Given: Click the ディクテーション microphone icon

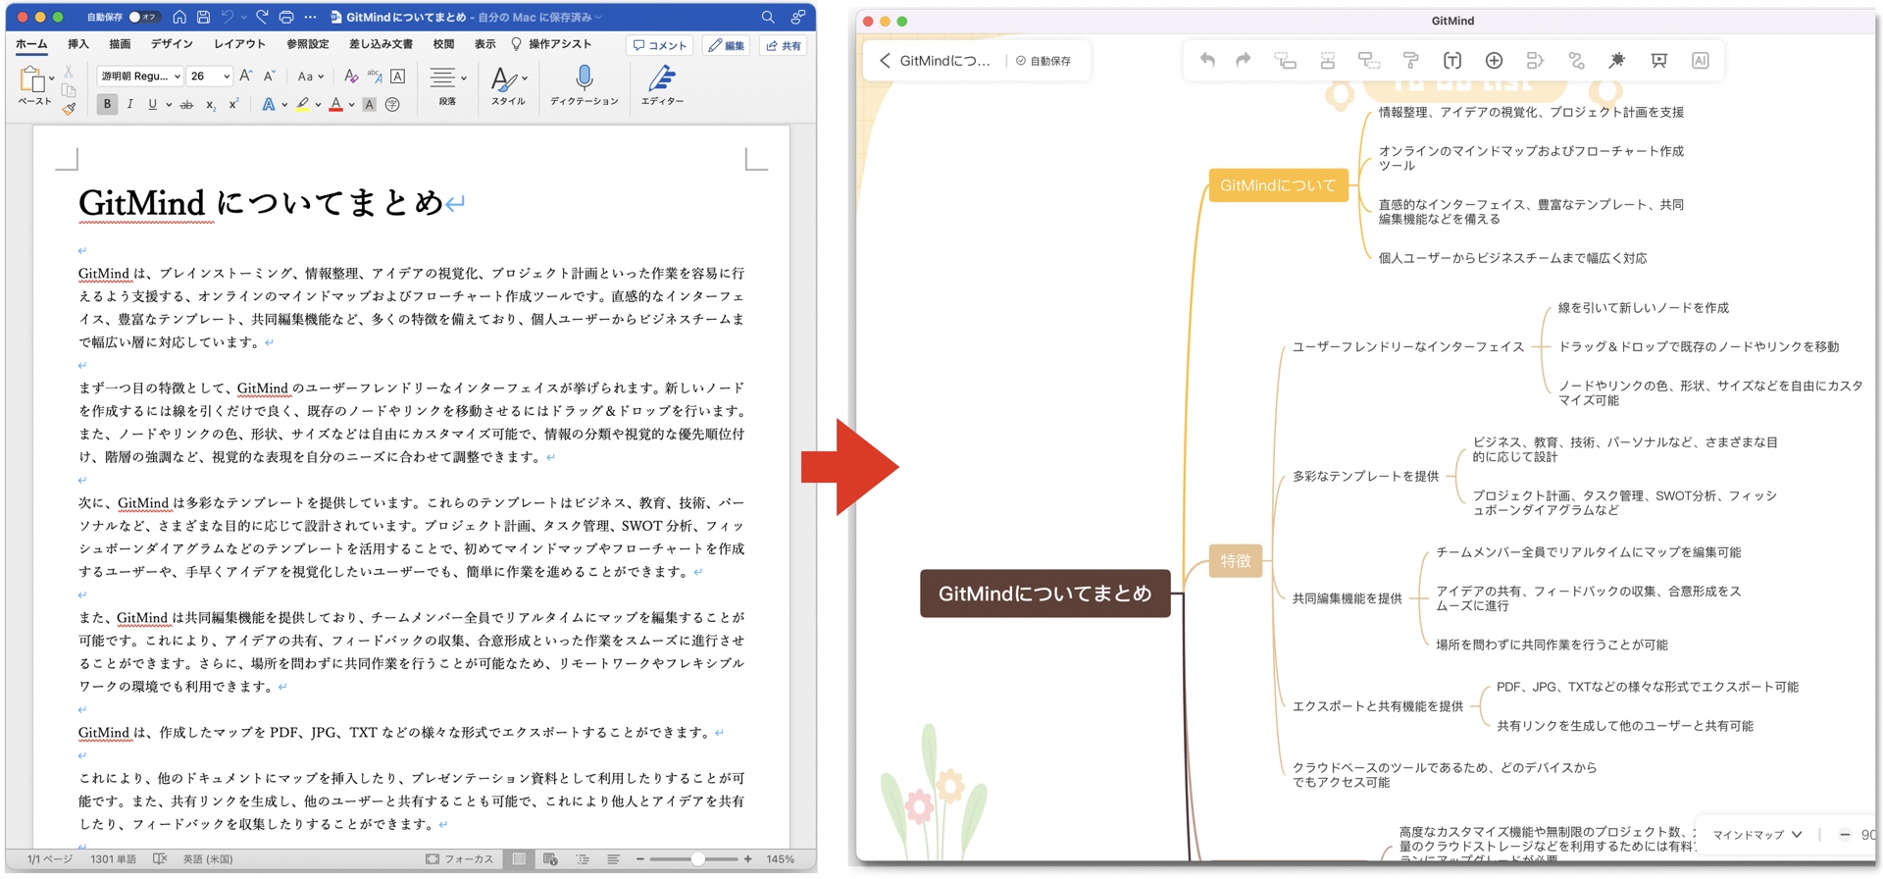Looking at the screenshot, I should [584, 78].
